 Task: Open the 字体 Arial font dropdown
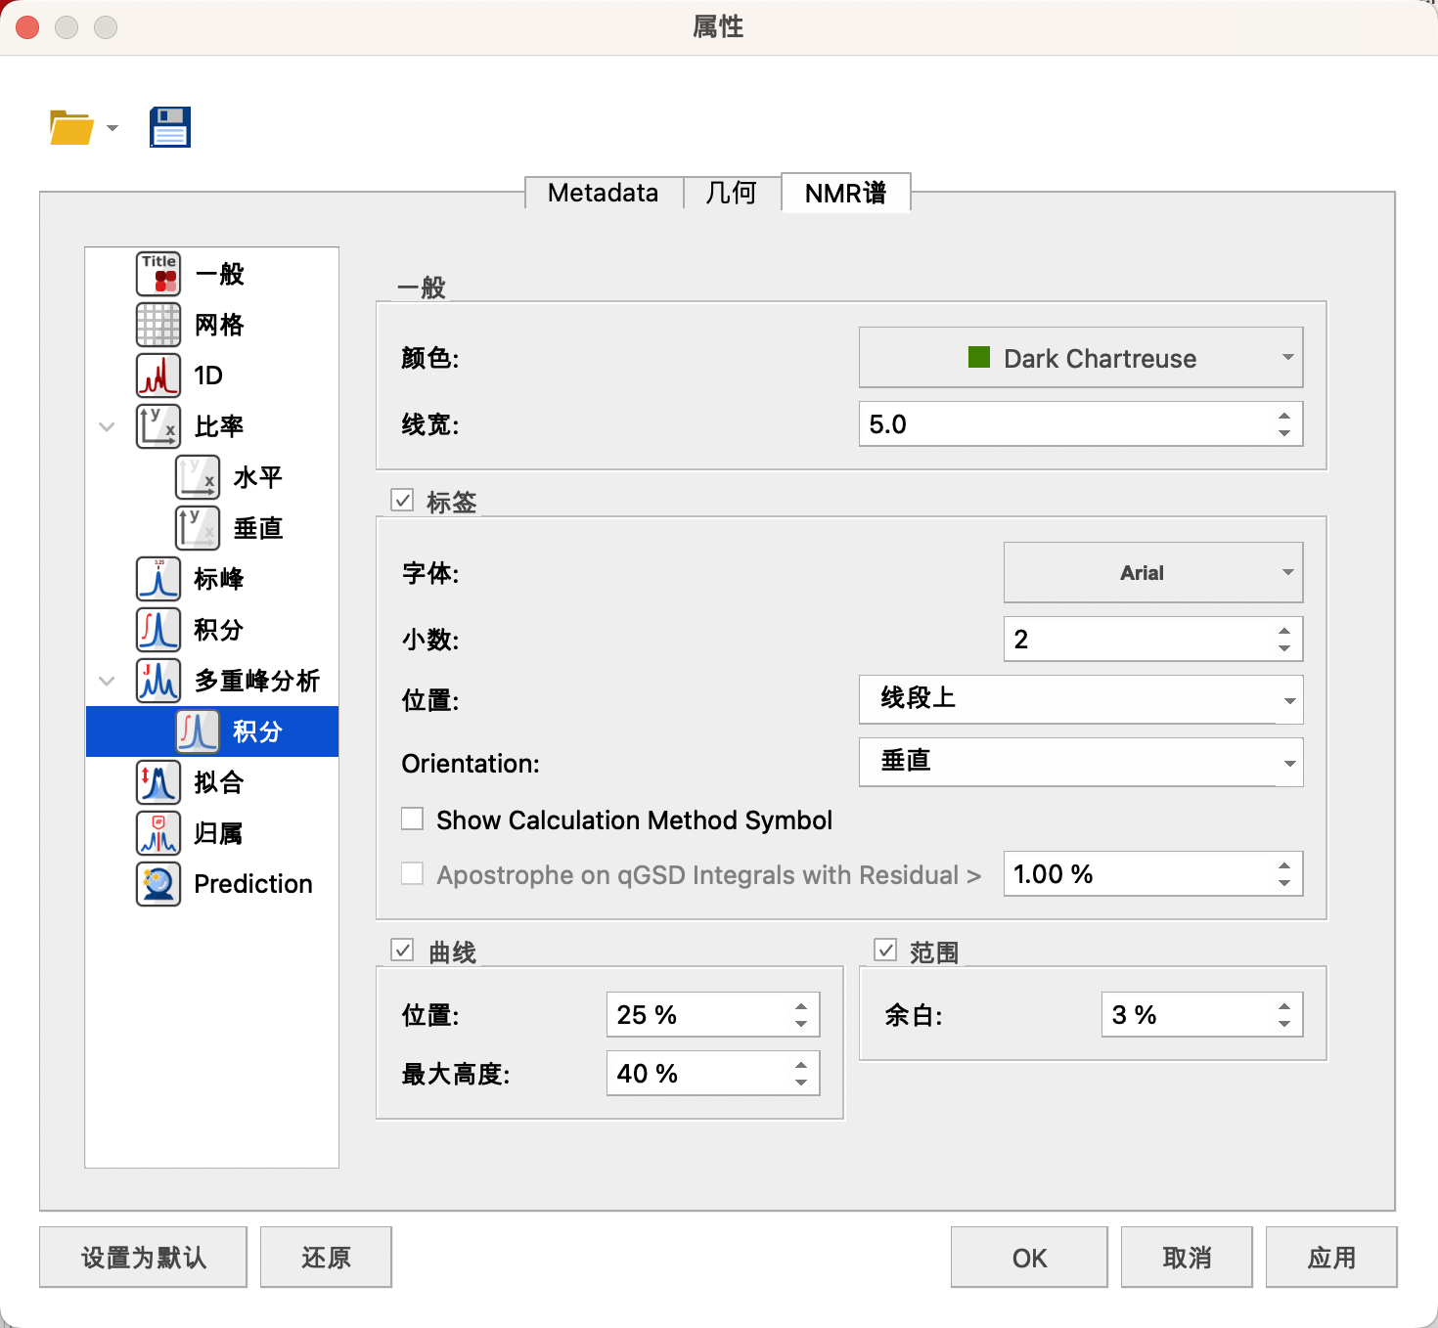click(x=1153, y=572)
